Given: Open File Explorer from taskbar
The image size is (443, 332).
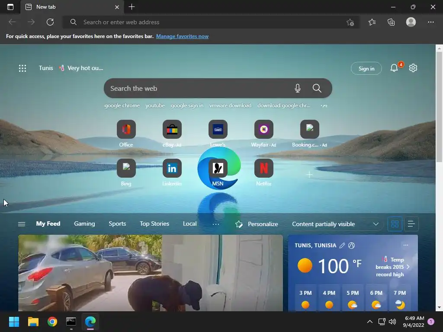Looking at the screenshot, I should click(x=33, y=322).
